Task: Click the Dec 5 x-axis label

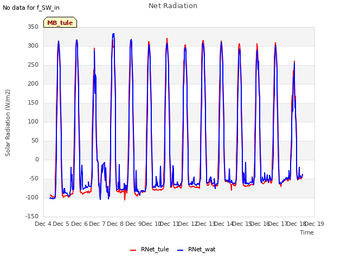Action: point(61,224)
